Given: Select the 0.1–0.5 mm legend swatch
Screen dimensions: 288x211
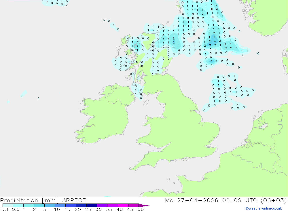Looking at the screenshot, I should point(8,205).
